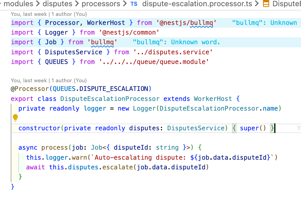Click 'WorkerHost' after 'extends'
This screenshot has width=301, height=206.
tap(213, 99)
